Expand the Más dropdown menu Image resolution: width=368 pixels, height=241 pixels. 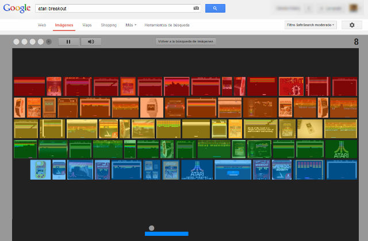click(131, 25)
